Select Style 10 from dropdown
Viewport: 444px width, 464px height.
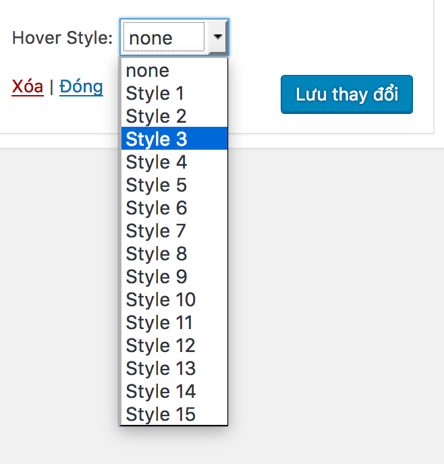(173, 299)
